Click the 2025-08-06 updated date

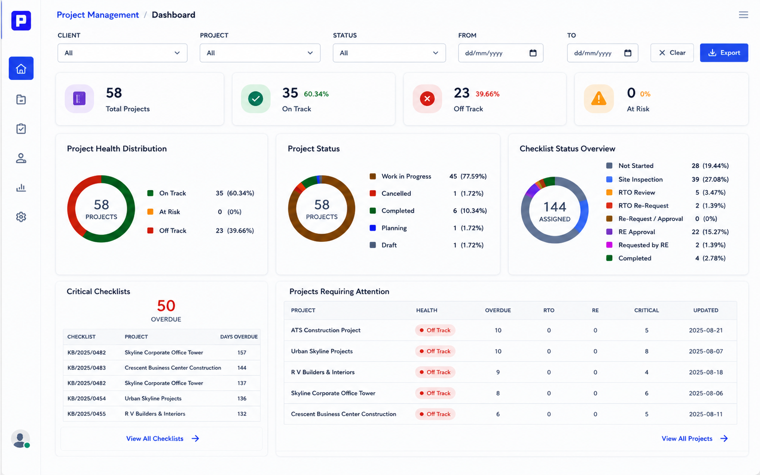tap(706, 393)
